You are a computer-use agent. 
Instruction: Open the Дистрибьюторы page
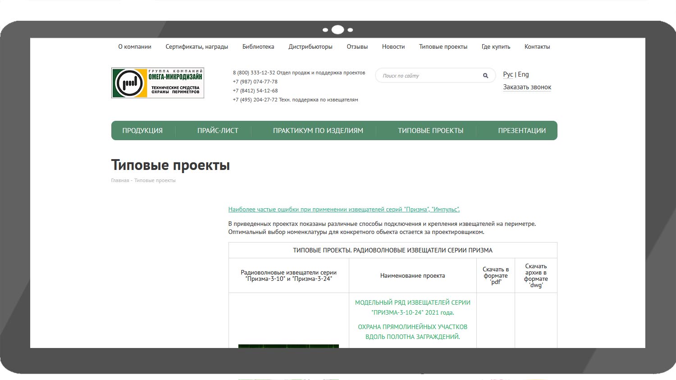coord(311,47)
